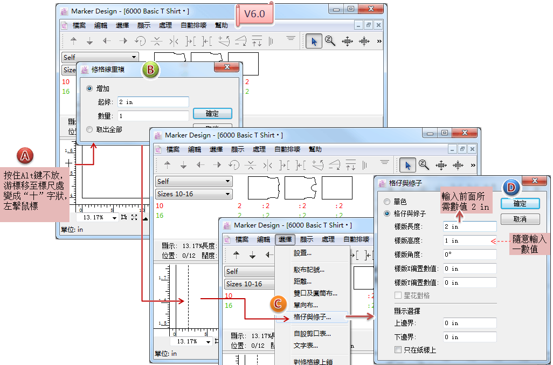Screen dimensions: 553x365
Task: Expand the Sizes 10-16 dropdown
Action: pyautogui.click(x=193, y=194)
